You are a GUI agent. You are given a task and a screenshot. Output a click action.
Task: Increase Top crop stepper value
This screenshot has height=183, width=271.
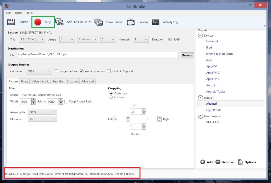pos(144,110)
